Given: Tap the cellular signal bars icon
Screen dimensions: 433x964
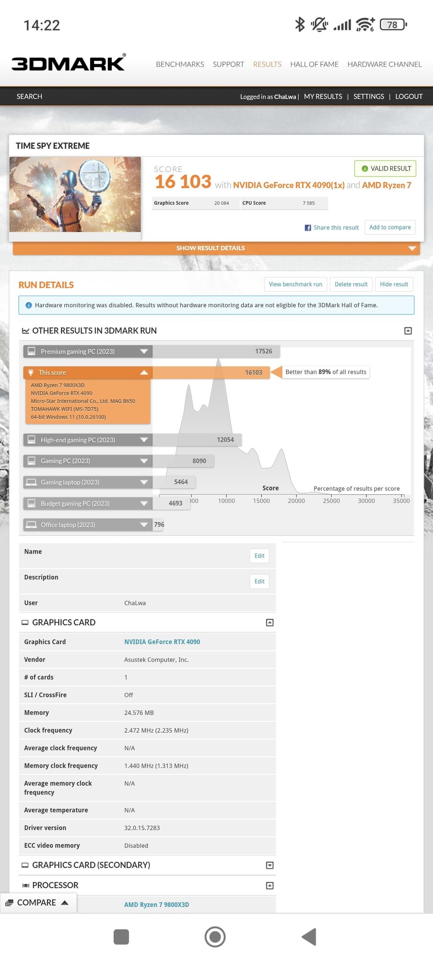Looking at the screenshot, I should 342,25.
